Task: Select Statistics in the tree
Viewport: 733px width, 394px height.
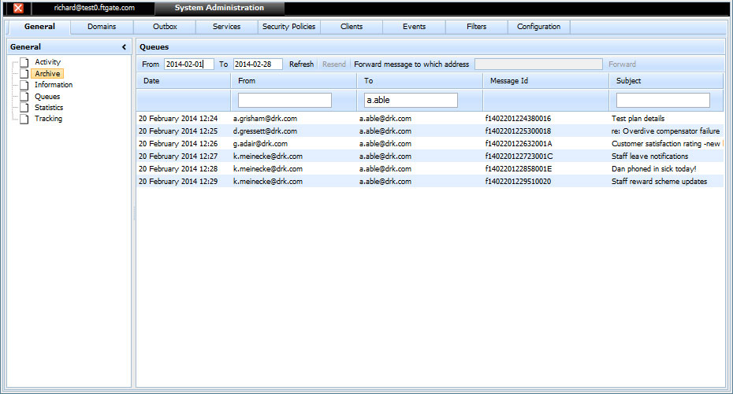Action: click(49, 108)
